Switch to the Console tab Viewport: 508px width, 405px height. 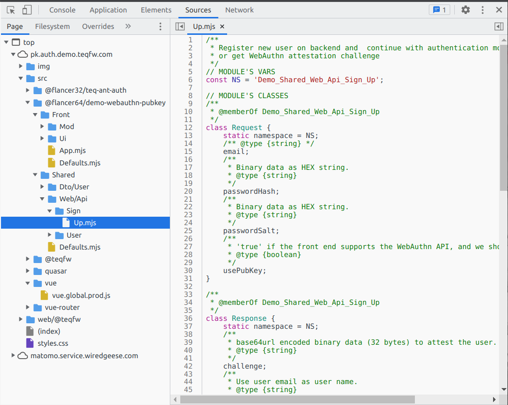pyautogui.click(x=62, y=10)
